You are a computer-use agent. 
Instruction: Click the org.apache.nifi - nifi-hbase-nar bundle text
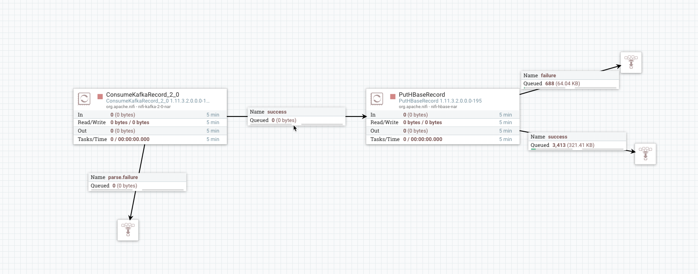tap(428, 107)
